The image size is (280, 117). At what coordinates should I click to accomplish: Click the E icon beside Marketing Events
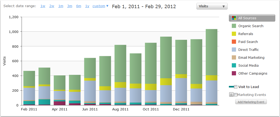point(231,95)
